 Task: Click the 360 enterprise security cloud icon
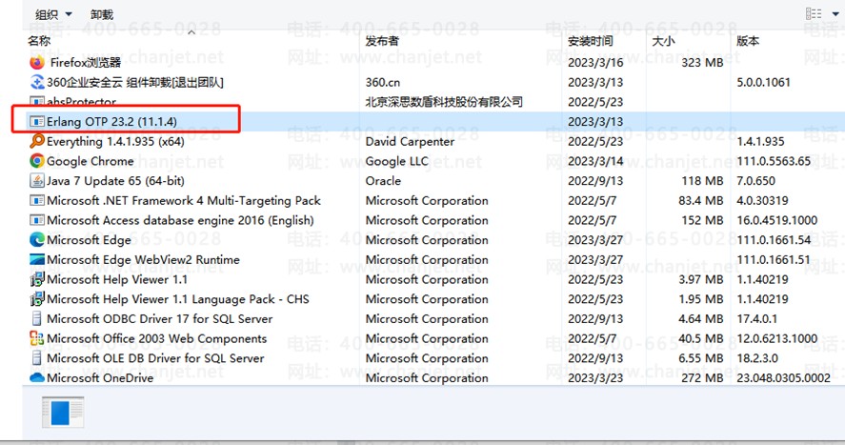pyautogui.click(x=36, y=83)
